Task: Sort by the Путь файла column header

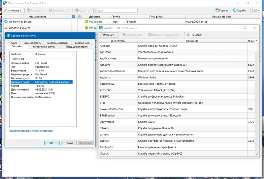Action: point(156,17)
